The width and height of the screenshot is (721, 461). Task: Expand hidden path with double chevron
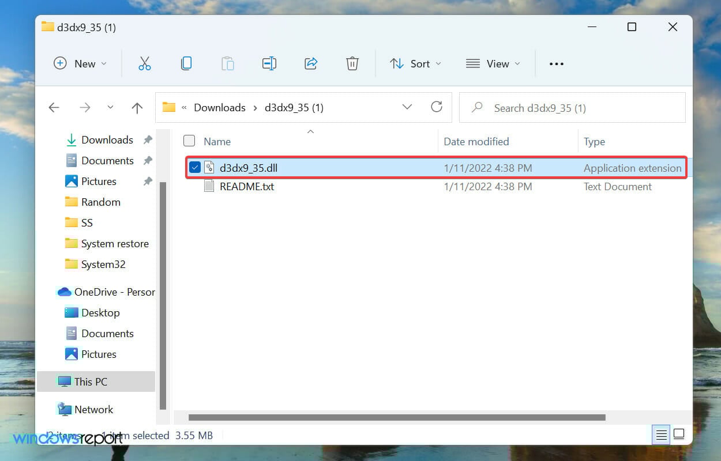[x=184, y=108]
